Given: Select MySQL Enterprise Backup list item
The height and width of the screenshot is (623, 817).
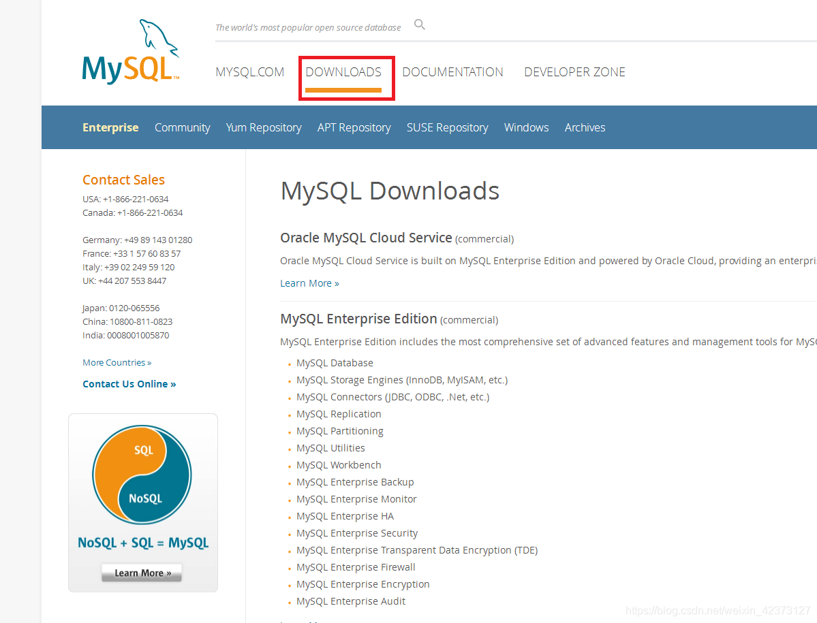Looking at the screenshot, I should click(x=355, y=483).
